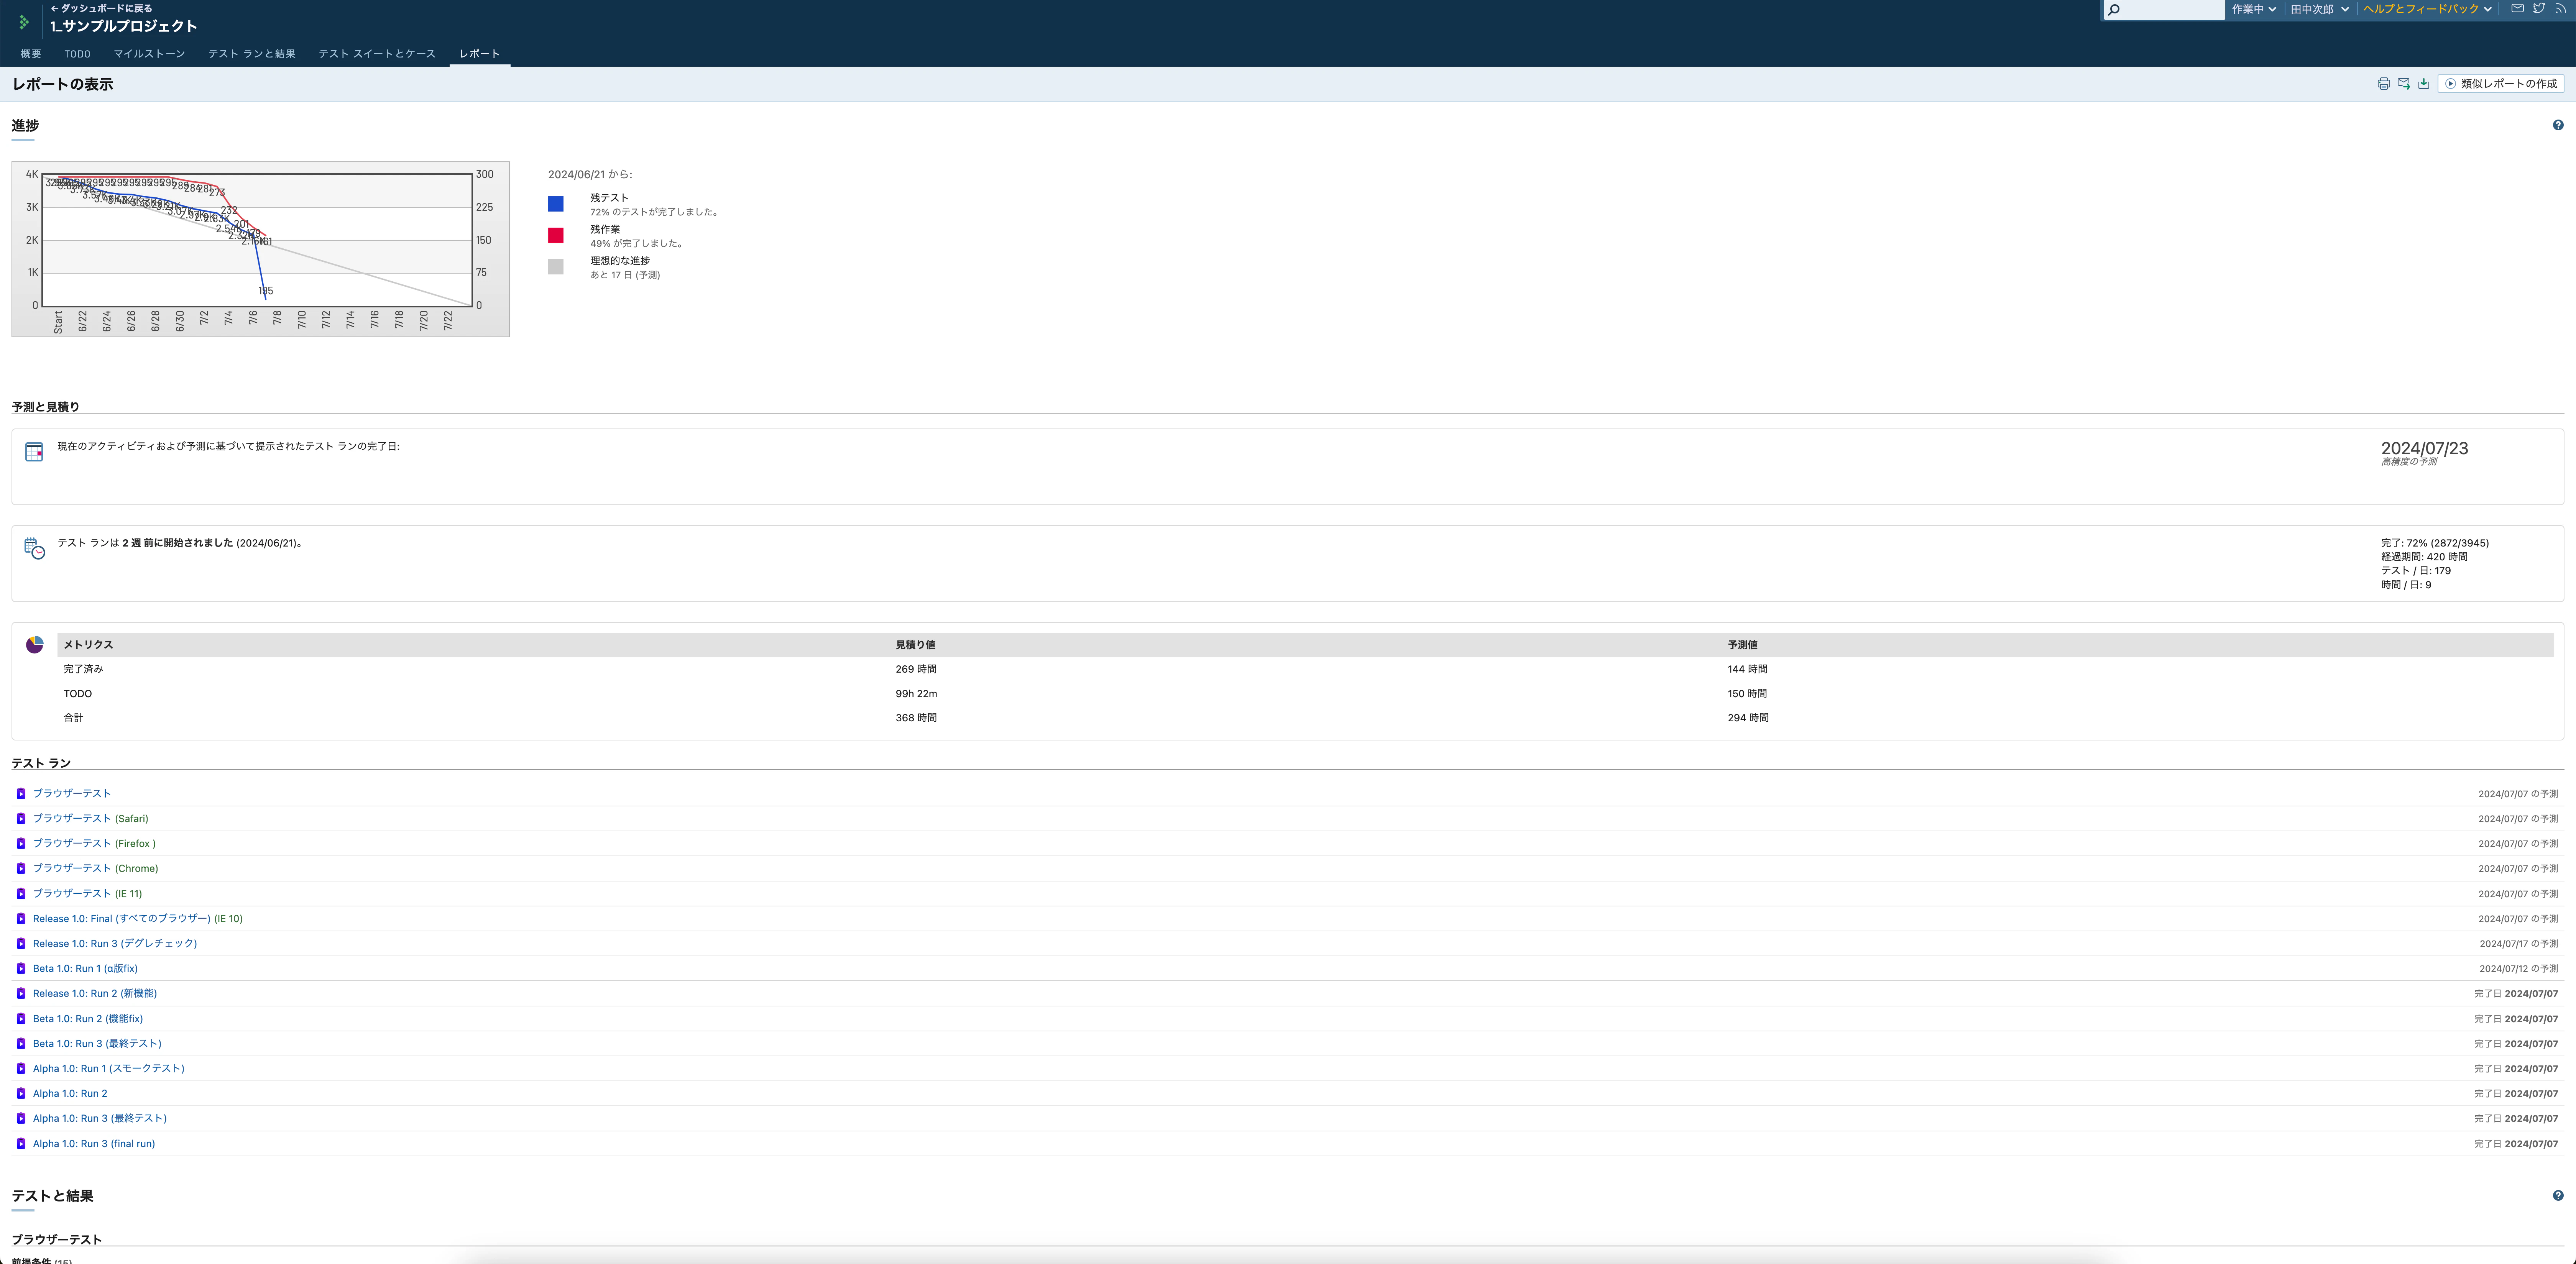This screenshot has width=2576, height=1264.
Task: Click the 2024/07/17 の予測 date text
Action: 2518,944
